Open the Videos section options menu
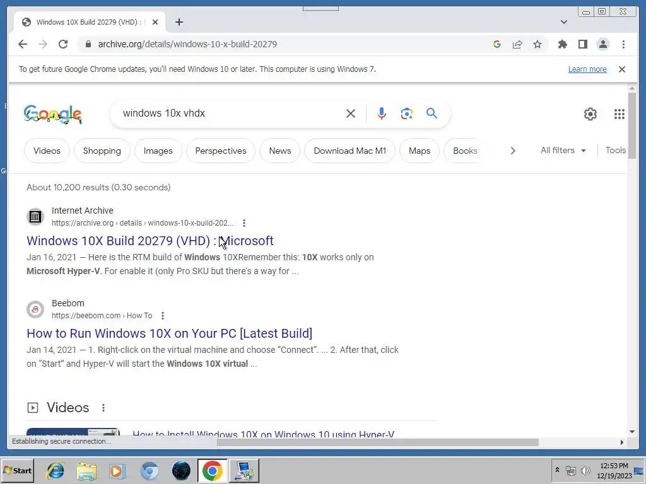The height and width of the screenshot is (484, 646). (x=103, y=408)
